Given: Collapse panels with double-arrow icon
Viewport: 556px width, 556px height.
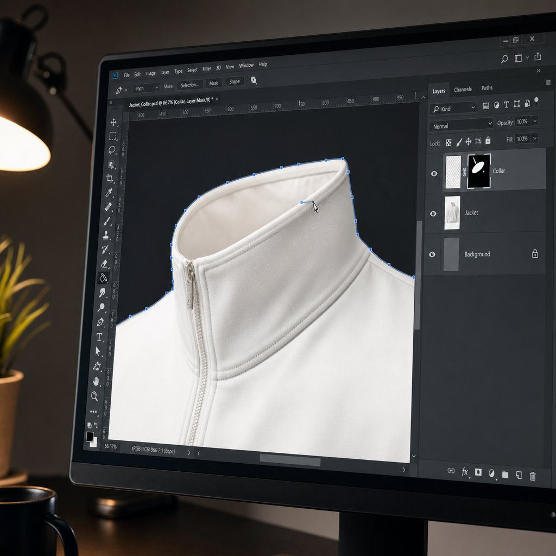Looking at the screenshot, I should point(539,71).
